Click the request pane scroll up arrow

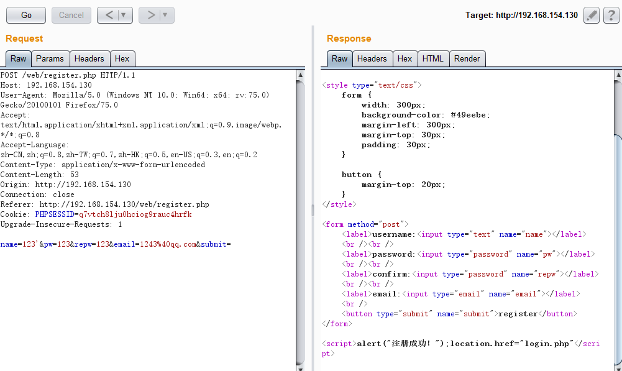301,75
